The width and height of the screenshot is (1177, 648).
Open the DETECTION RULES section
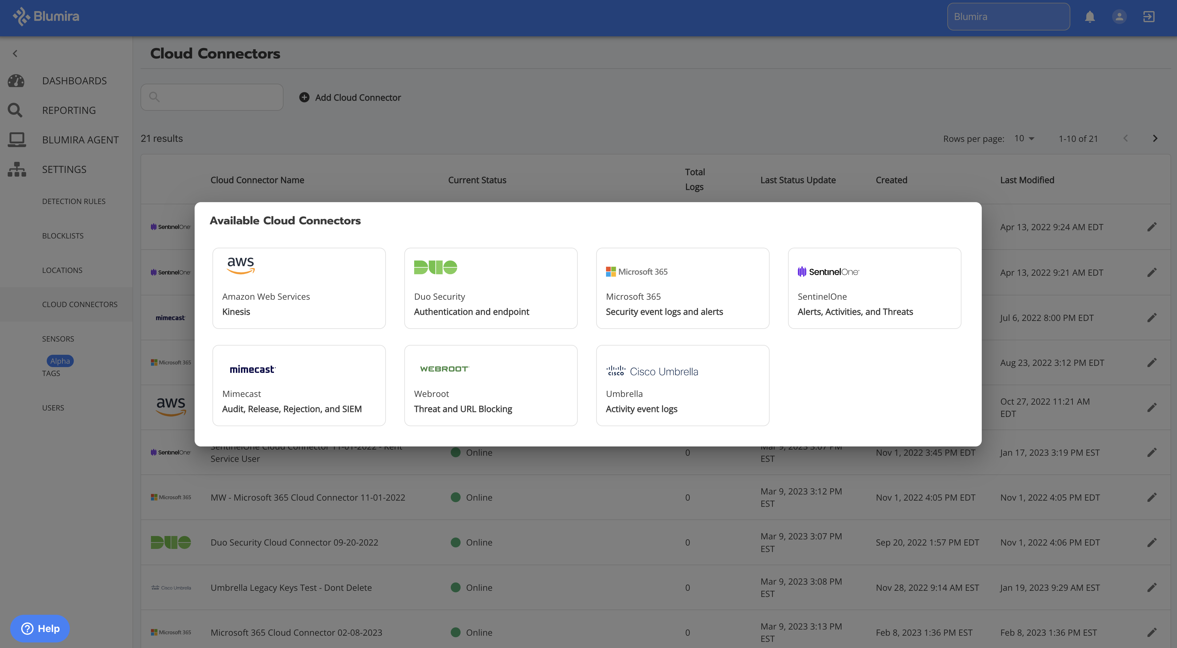pos(73,201)
